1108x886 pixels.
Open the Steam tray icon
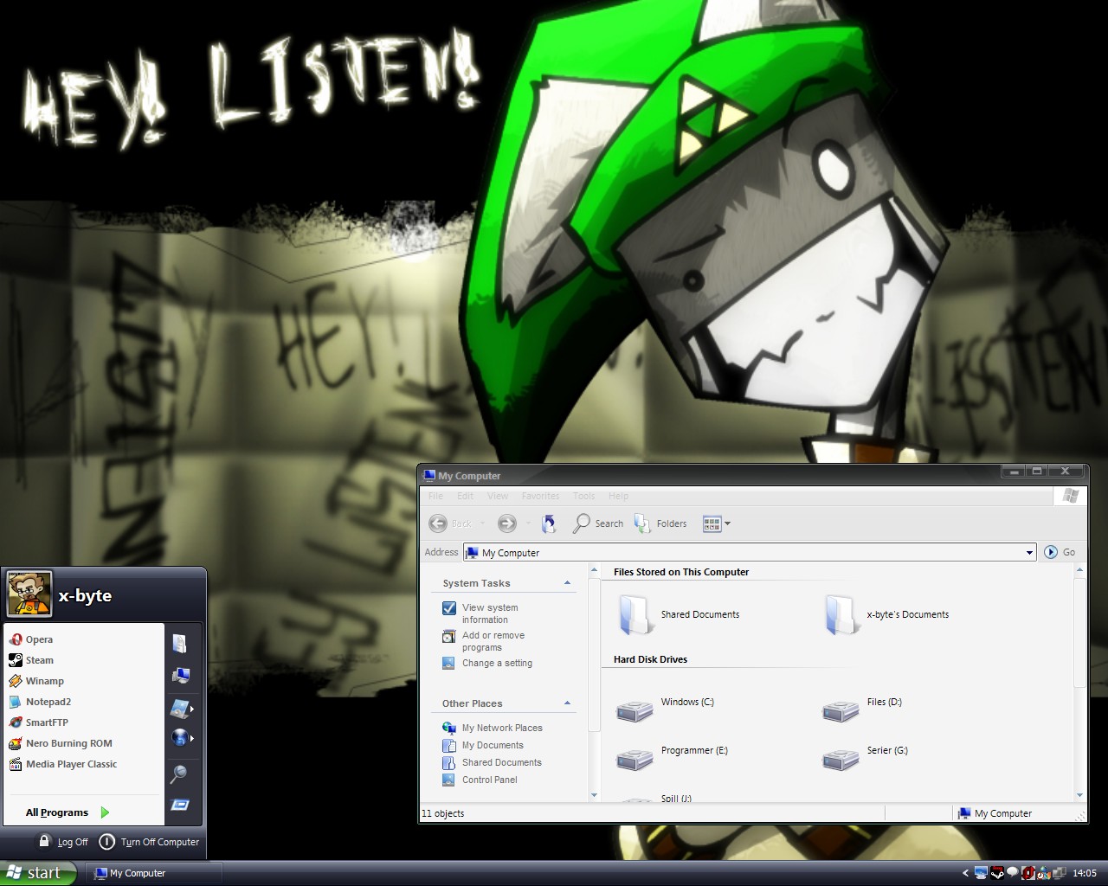point(997,873)
